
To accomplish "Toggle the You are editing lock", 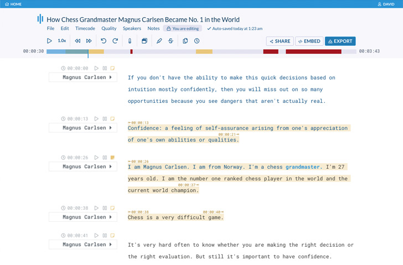I will click(183, 29).
